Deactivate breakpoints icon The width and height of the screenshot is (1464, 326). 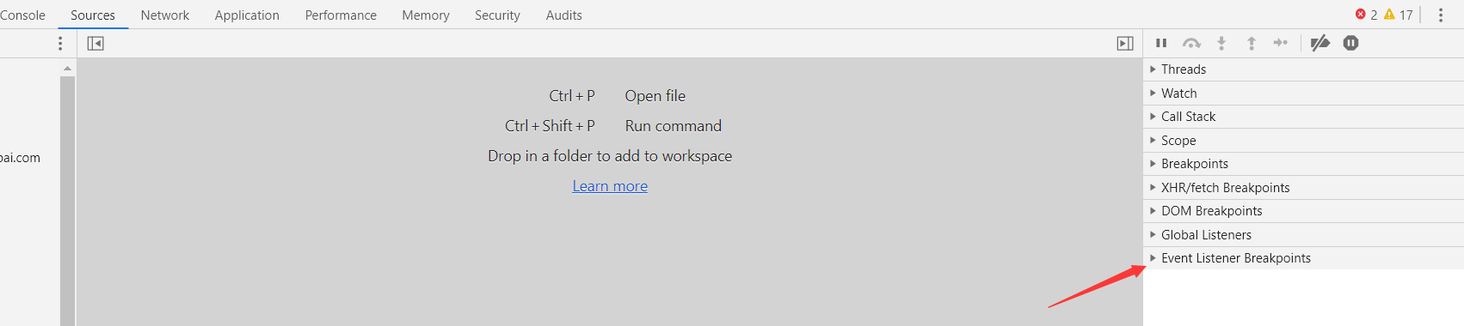[1320, 43]
